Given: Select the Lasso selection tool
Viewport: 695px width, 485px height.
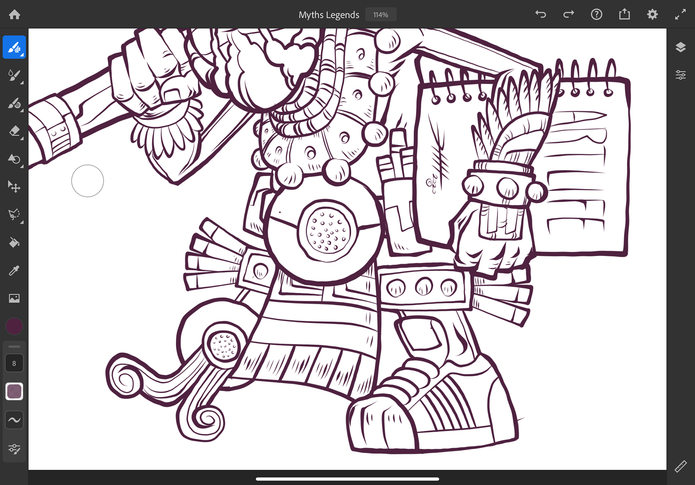Looking at the screenshot, I should [x=14, y=214].
